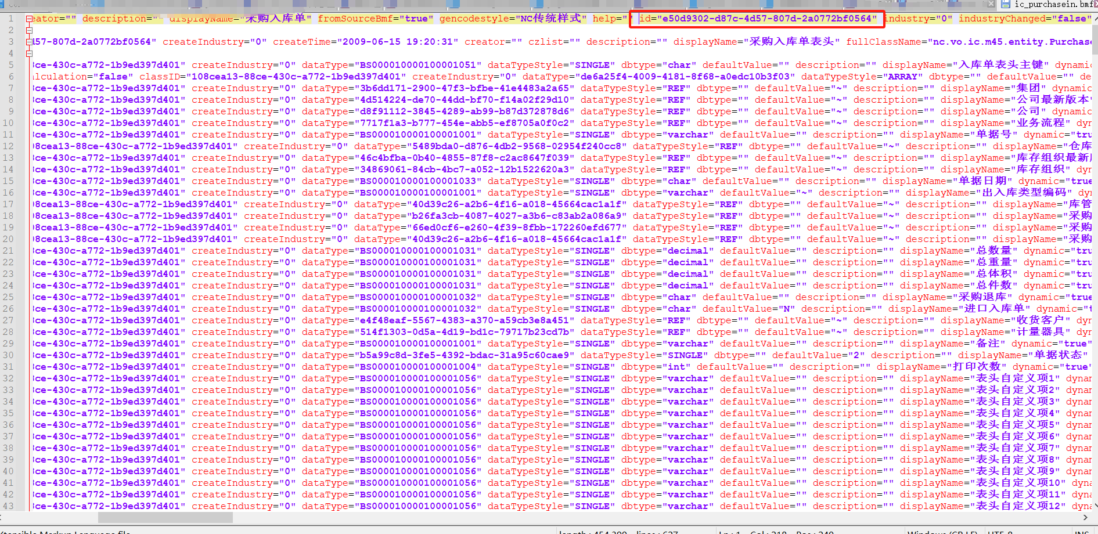
Task: Click displayName="表头自定义项9" on line 40
Action: click(980, 471)
